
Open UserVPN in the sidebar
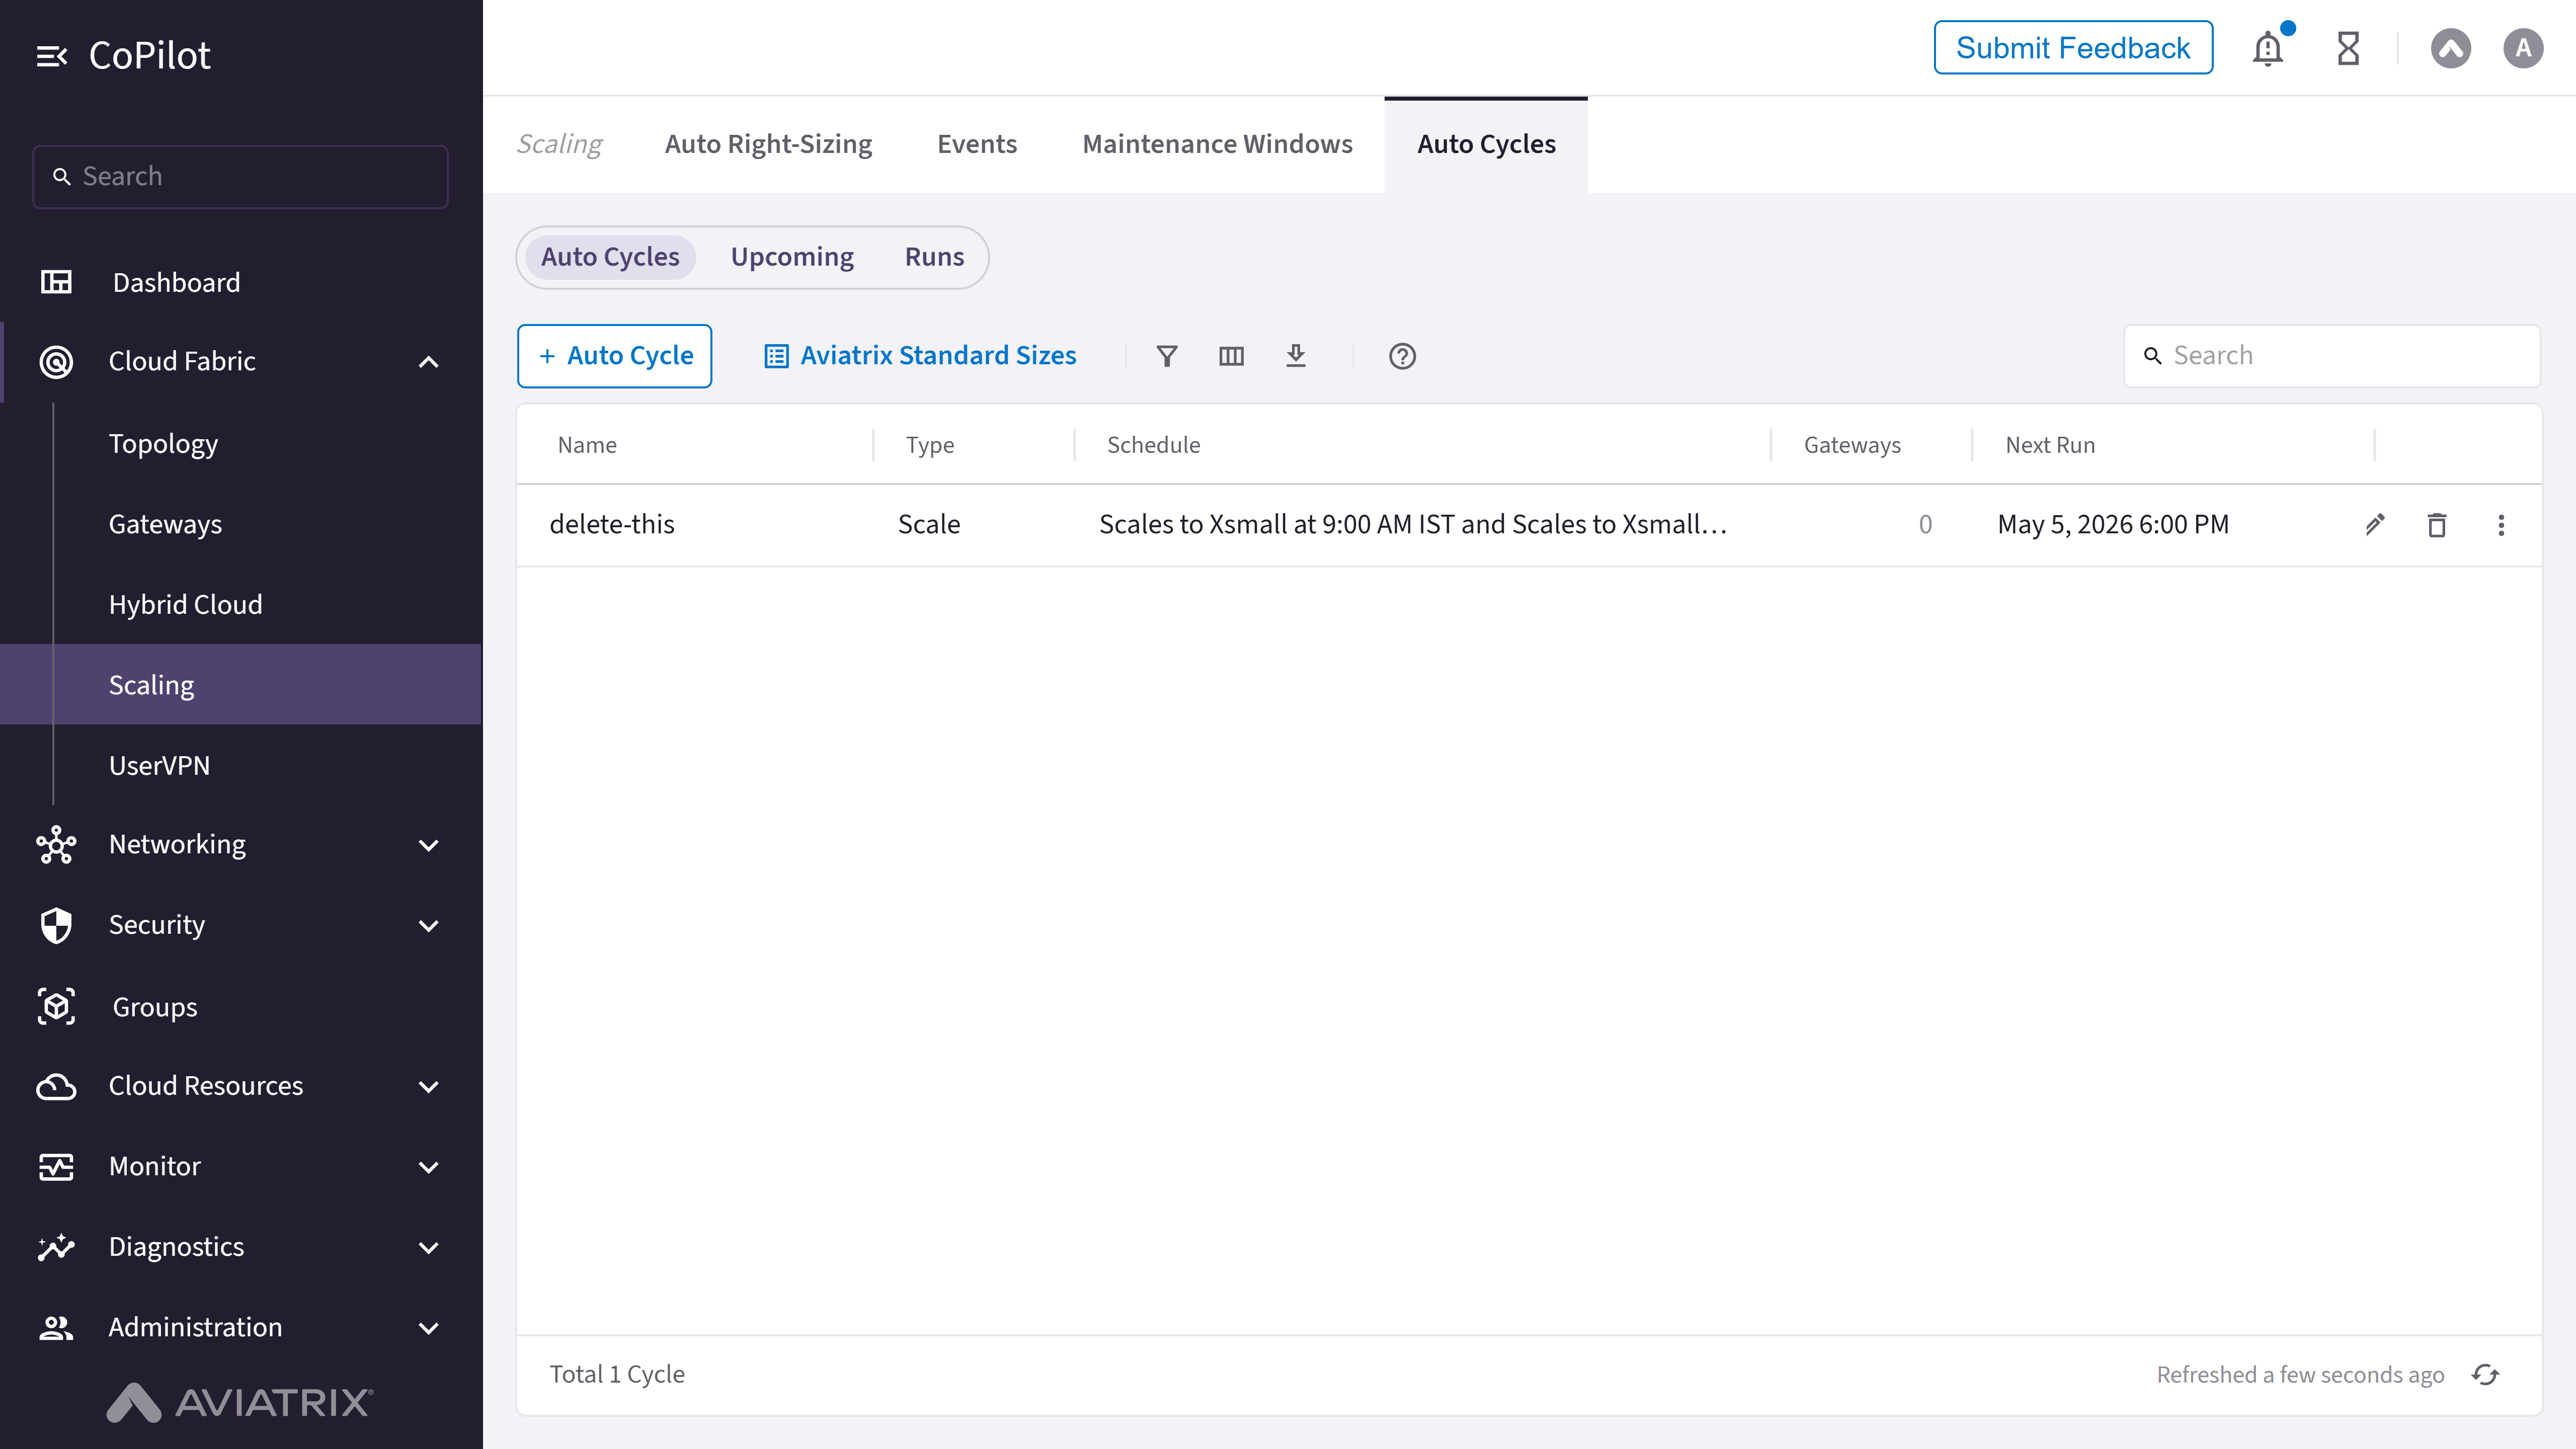click(x=159, y=766)
